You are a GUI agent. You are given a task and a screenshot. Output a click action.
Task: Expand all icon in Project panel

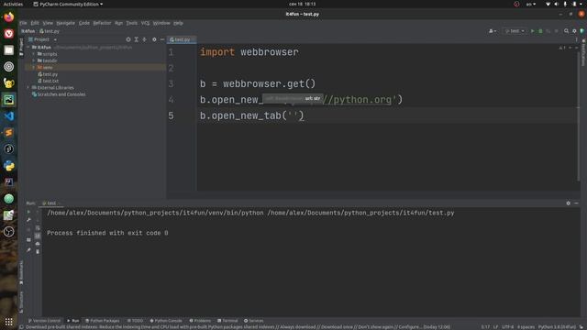click(x=137, y=39)
